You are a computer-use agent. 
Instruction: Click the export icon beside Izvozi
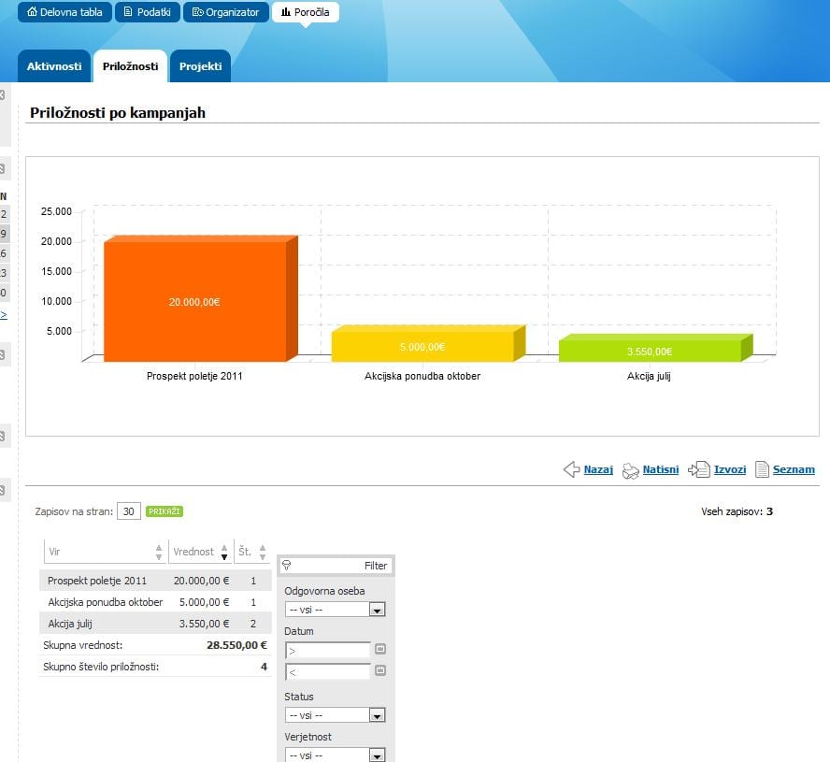click(698, 469)
